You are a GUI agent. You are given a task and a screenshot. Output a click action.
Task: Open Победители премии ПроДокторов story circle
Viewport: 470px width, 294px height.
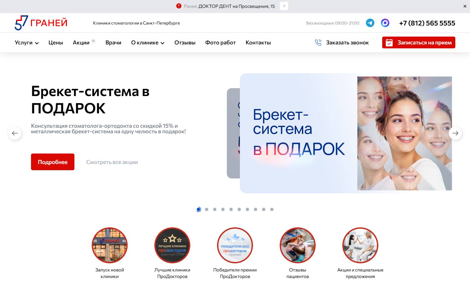235,245
